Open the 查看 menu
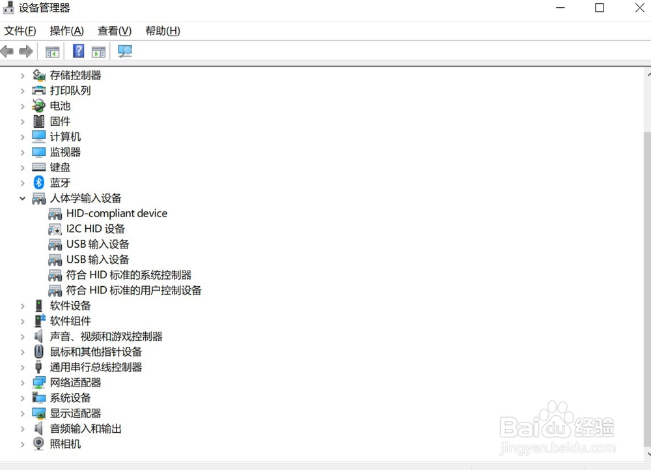651x470 pixels. pos(114,31)
